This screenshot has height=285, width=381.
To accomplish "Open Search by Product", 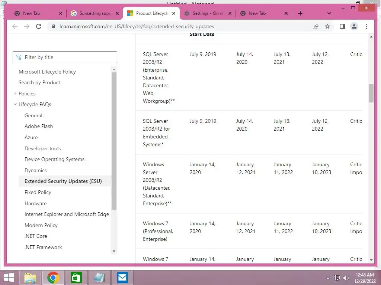I will pos(39,82).
